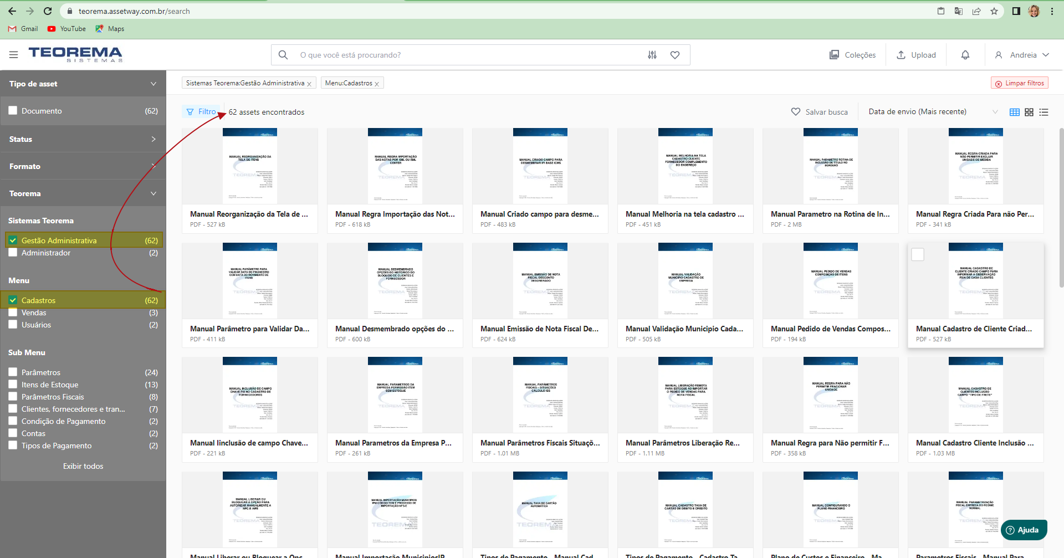This screenshot has width=1064, height=558.
Task: Check the Usuários checkbox
Action: click(13, 325)
